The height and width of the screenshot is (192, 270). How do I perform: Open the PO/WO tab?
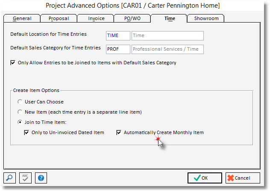[132, 18]
